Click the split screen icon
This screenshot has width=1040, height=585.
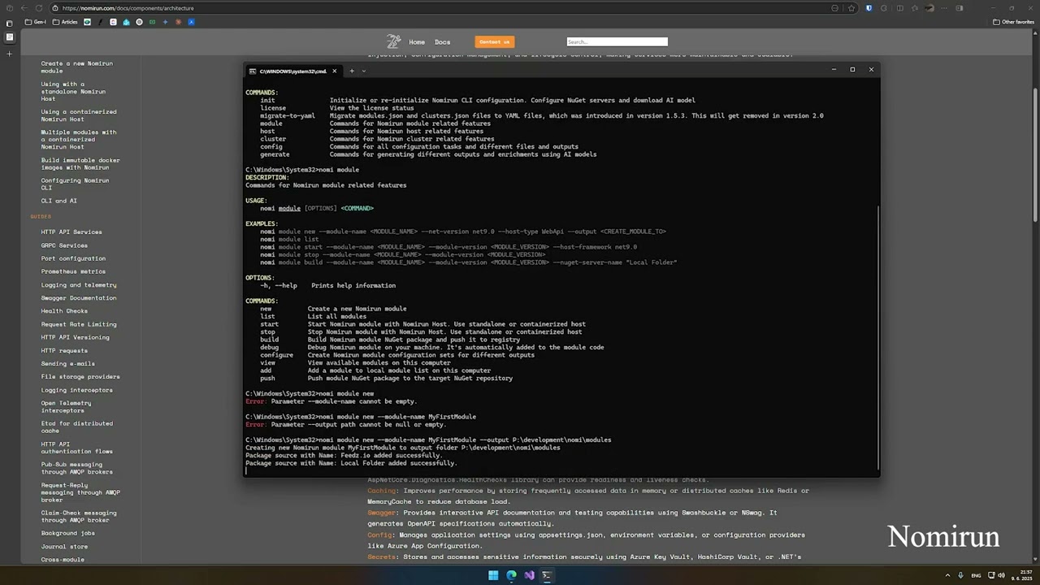tap(899, 8)
